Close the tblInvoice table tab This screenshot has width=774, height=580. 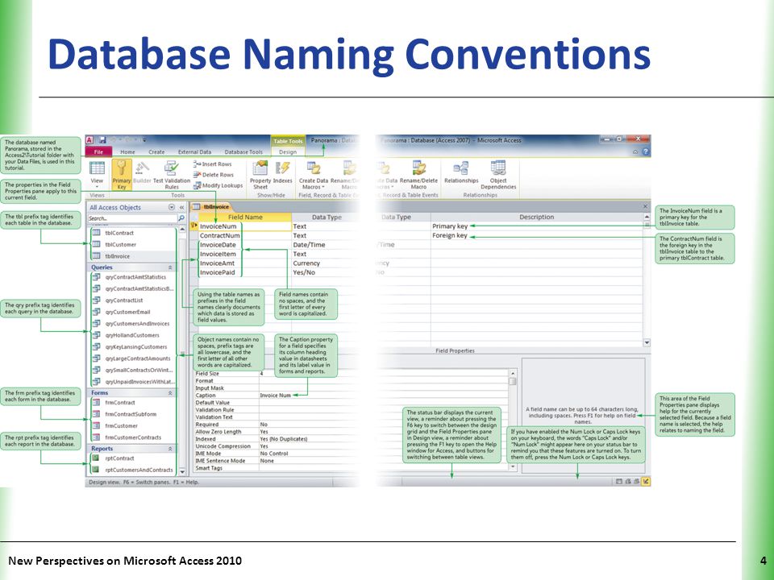pyautogui.click(x=645, y=207)
